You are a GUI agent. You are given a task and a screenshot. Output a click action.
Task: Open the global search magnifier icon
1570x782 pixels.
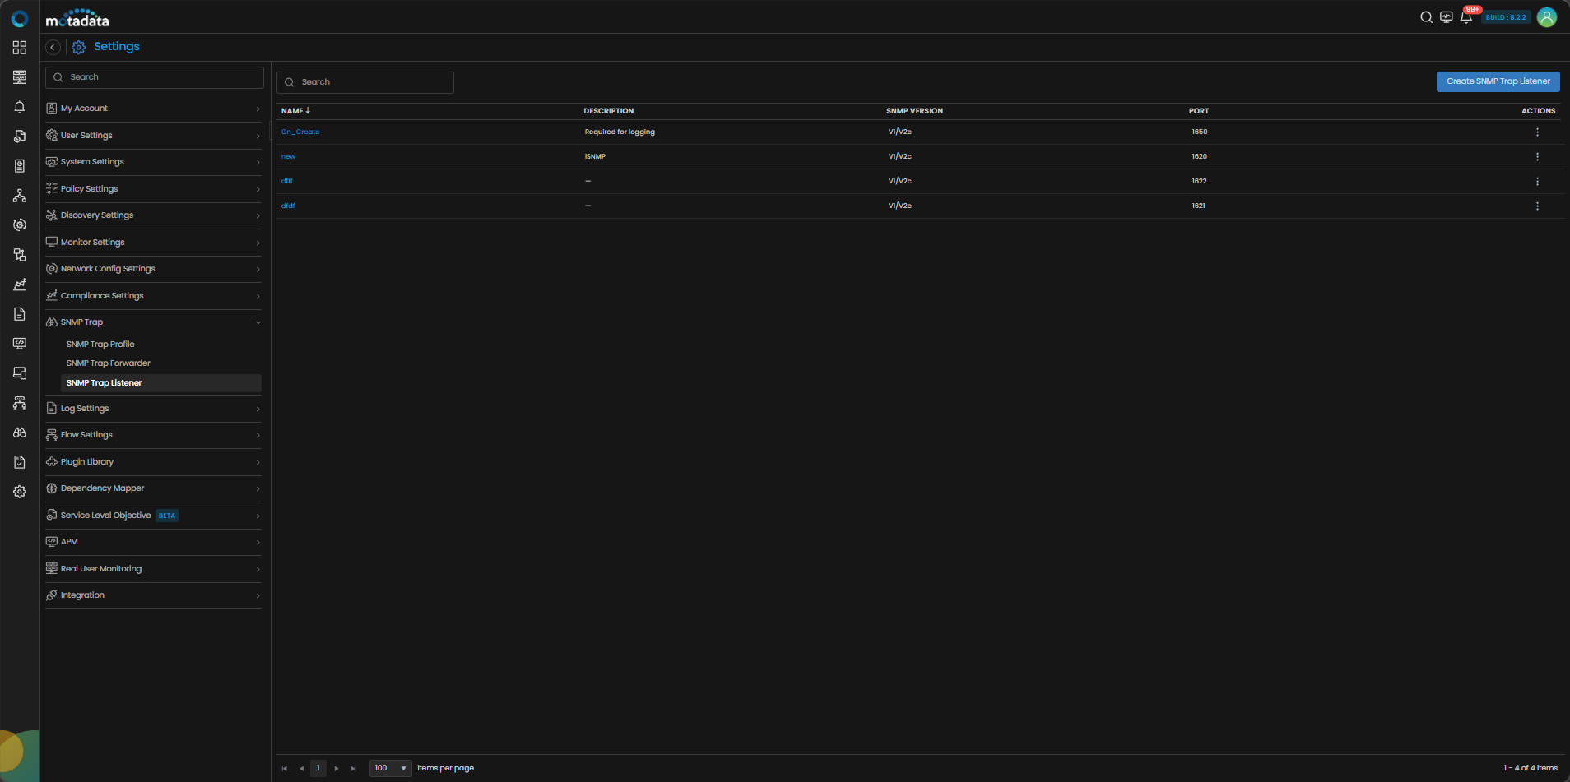point(1426,17)
